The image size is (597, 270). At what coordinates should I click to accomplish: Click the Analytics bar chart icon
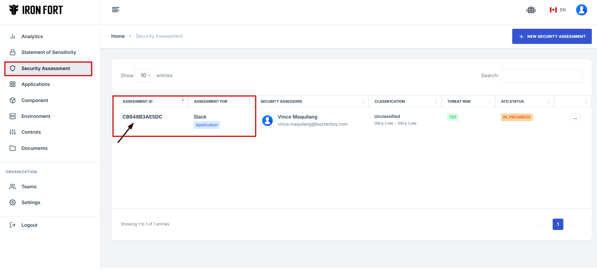[x=13, y=36]
